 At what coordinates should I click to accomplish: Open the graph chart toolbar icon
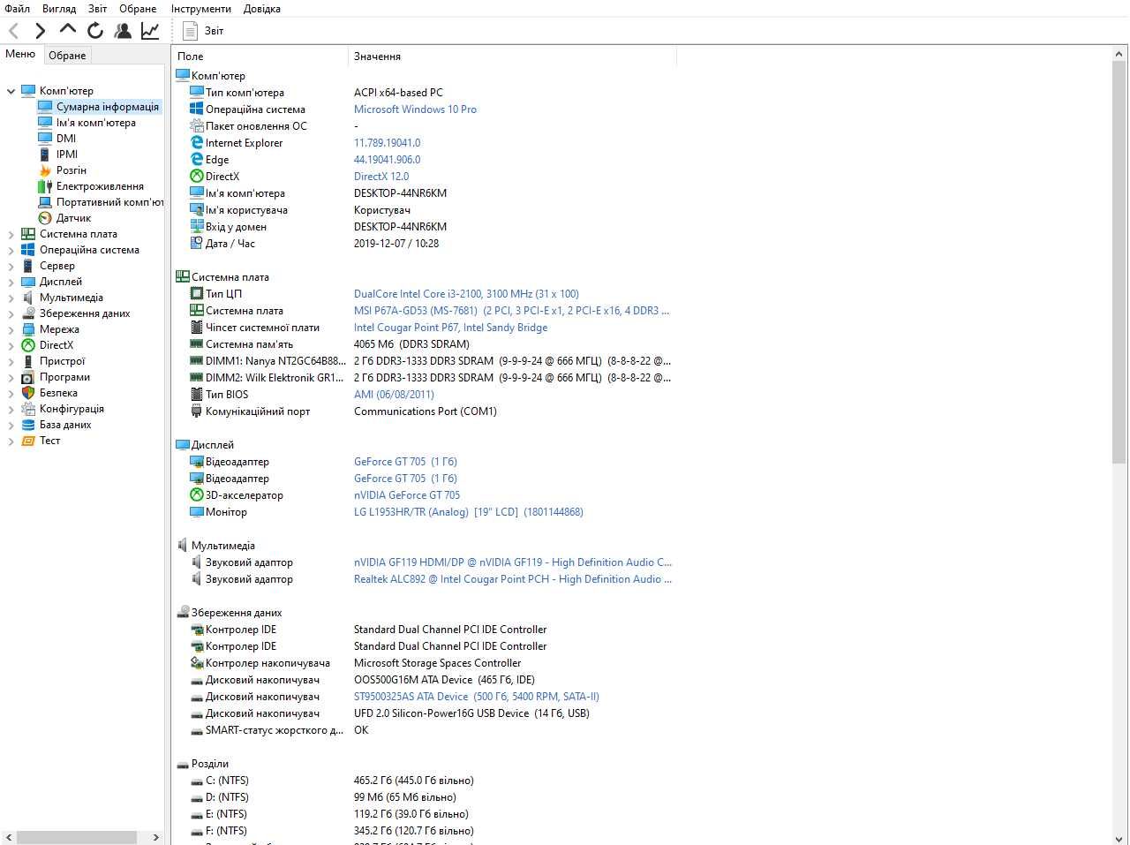pyautogui.click(x=150, y=31)
